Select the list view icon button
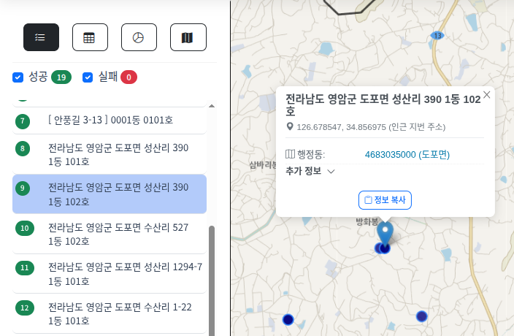 41,37
